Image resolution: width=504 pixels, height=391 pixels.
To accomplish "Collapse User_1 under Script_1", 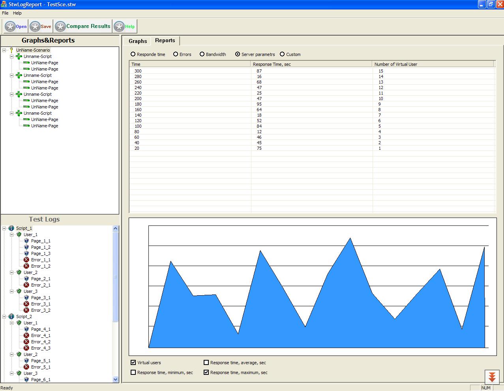I will coord(12,235).
